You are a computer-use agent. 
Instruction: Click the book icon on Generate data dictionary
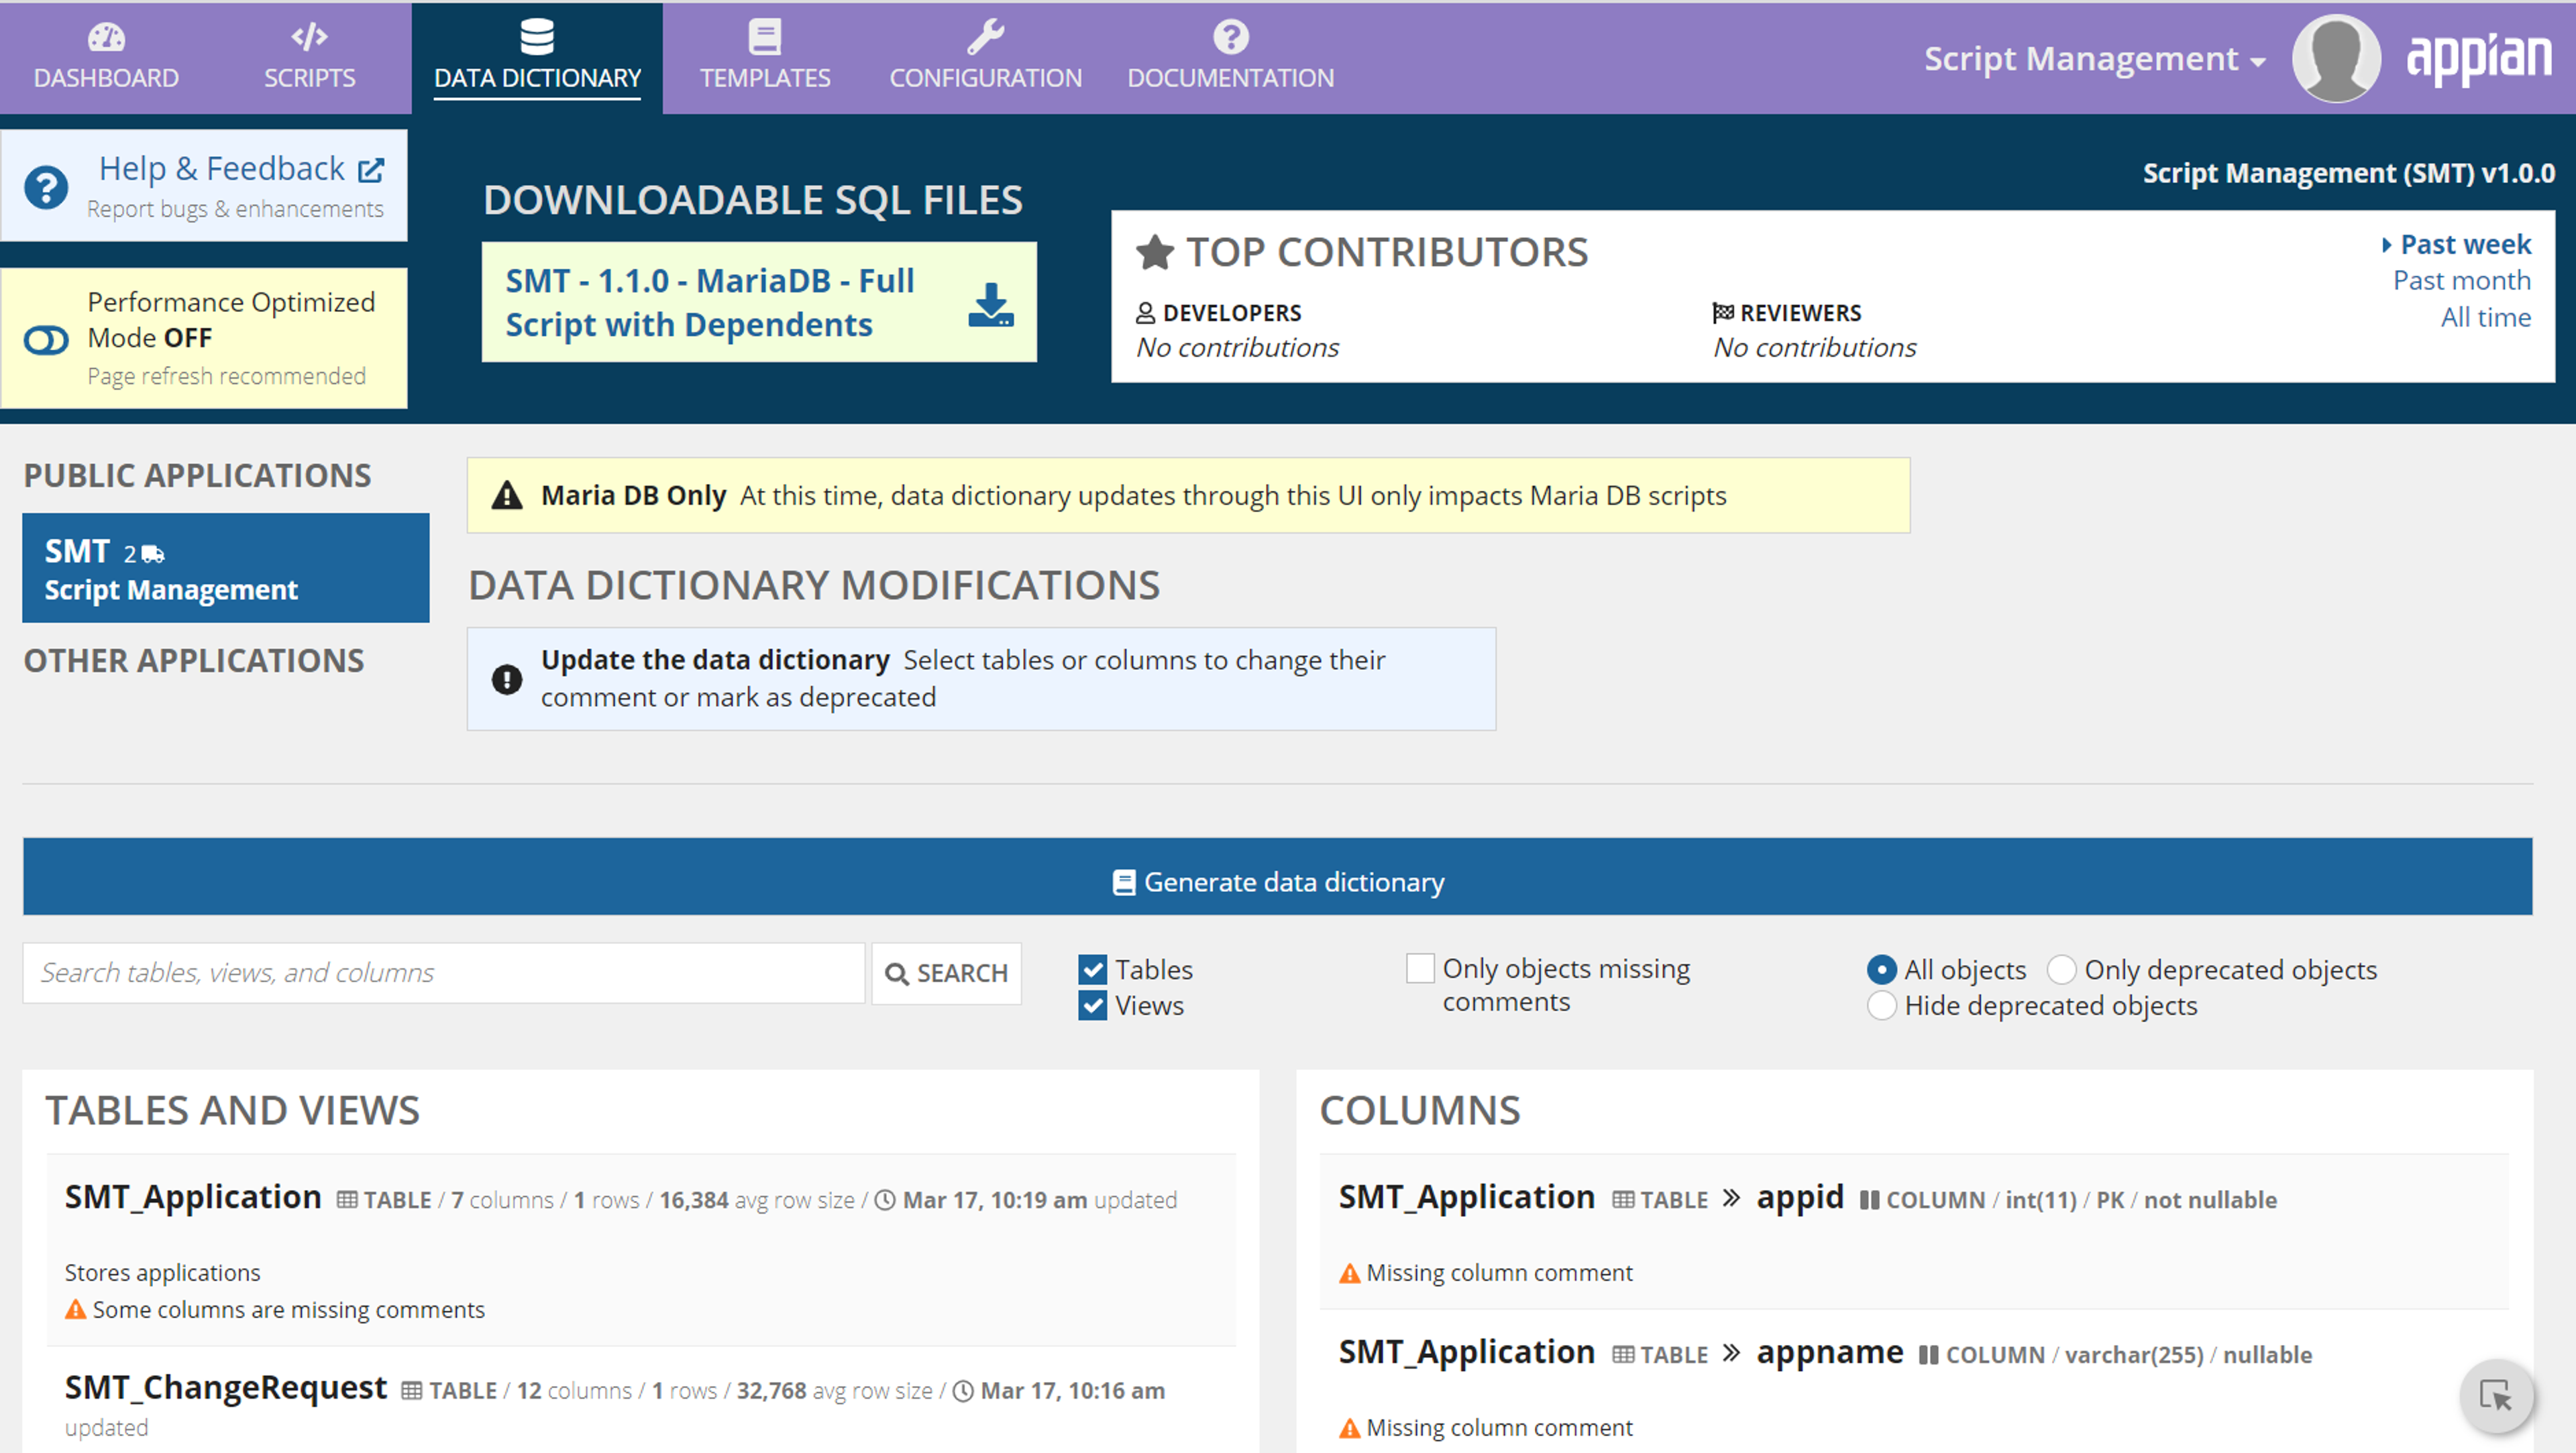pos(1124,882)
